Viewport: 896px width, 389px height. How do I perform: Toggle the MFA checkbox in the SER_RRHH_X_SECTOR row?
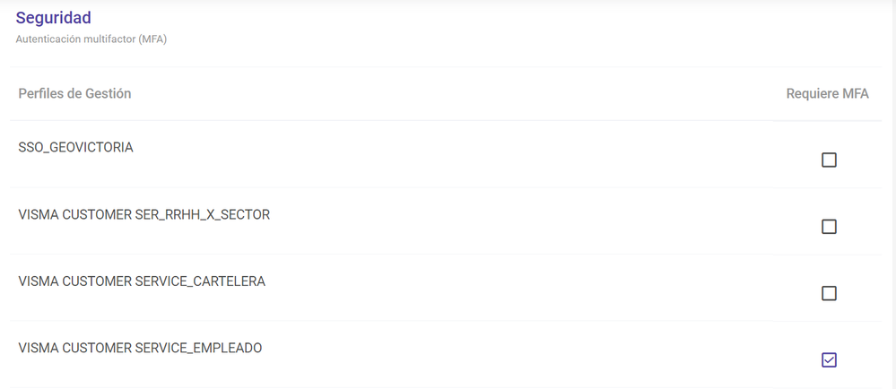[x=829, y=227]
